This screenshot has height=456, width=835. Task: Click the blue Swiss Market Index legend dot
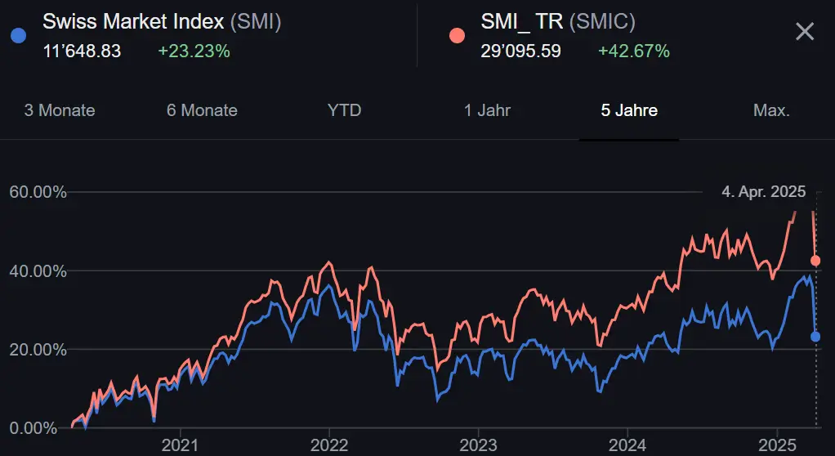click(19, 36)
